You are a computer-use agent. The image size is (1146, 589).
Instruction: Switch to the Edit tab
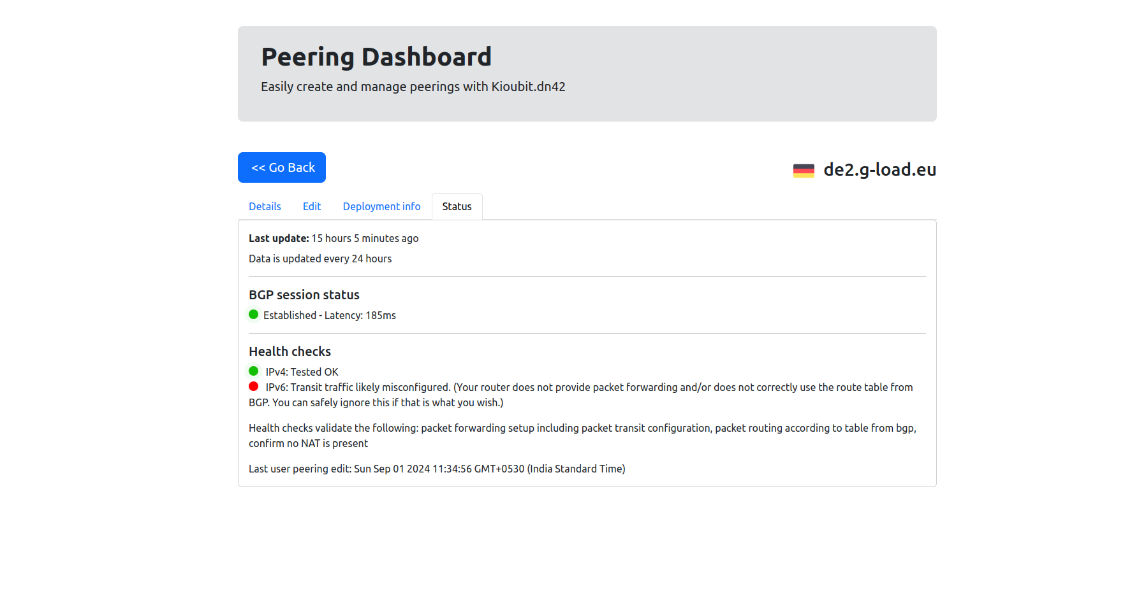point(311,206)
